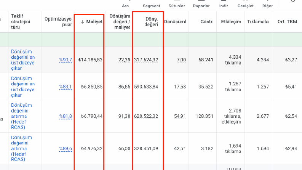The width and height of the screenshot is (302, 170).
Task: Click average CPC ₺2,94
Action: coord(291,149)
